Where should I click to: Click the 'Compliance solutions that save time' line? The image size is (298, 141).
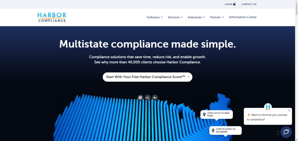point(148,57)
